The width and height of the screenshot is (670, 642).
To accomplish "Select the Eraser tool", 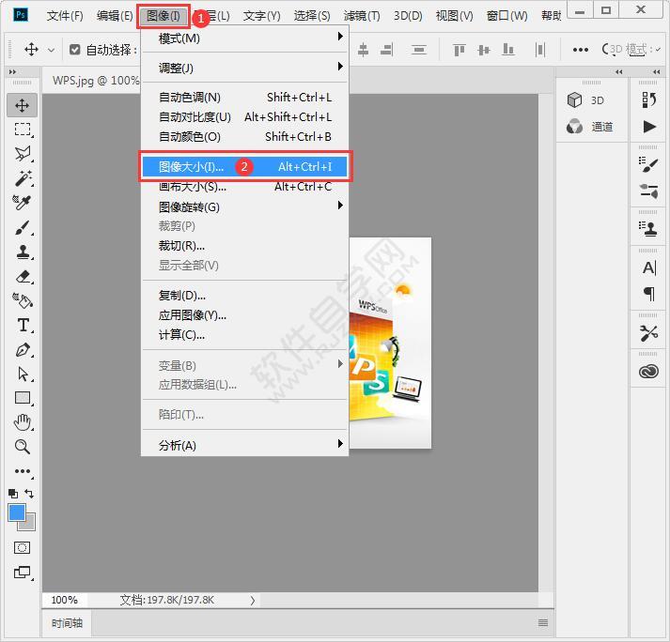I will (23, 276).
